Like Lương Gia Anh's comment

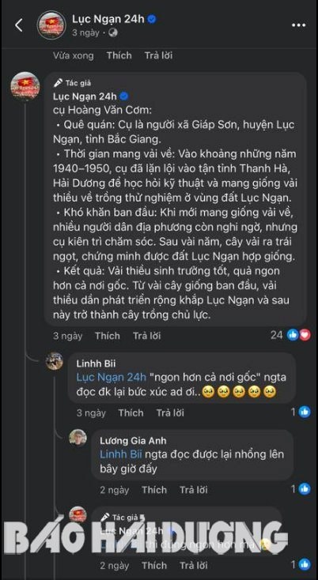coord(154,490)
